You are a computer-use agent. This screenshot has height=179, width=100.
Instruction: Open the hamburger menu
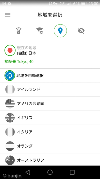[x=8, y=15]
